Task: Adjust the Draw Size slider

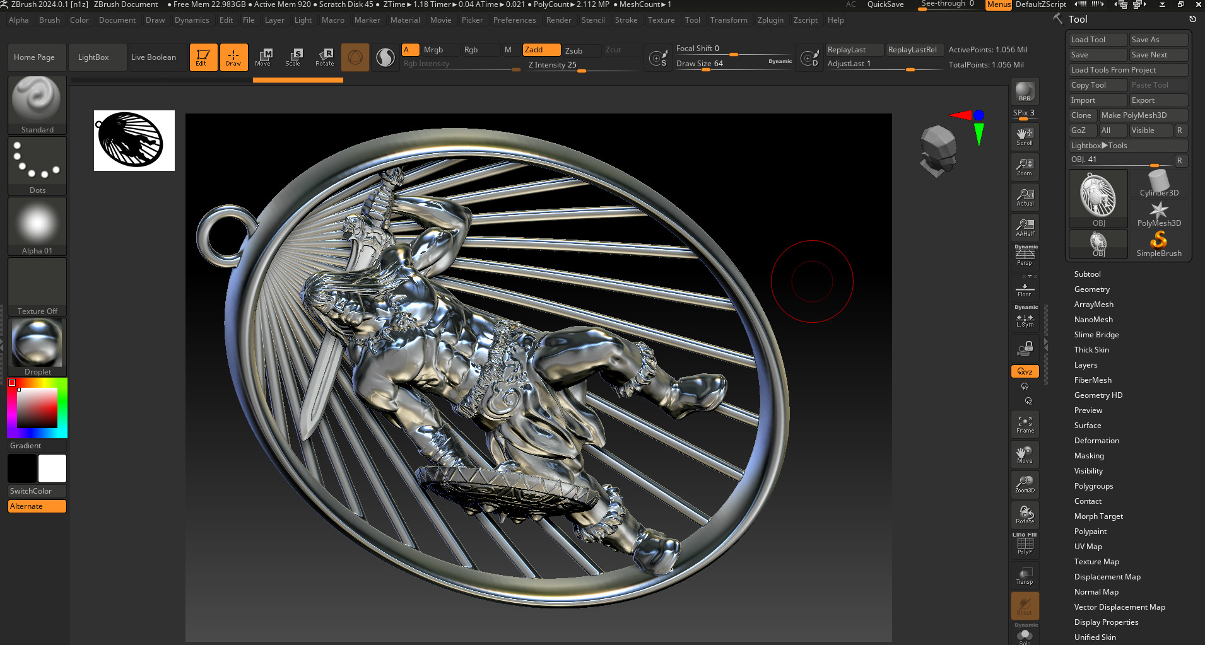Action: click(x=733, y=64)
